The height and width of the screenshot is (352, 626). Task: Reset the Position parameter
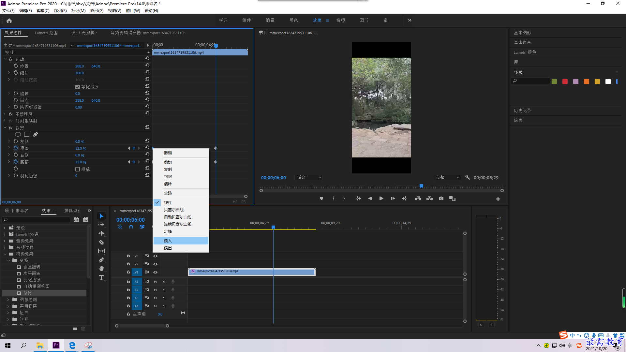pos(147,66)
